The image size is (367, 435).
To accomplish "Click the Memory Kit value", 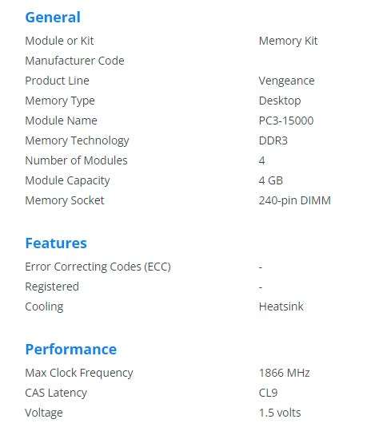I will (x=288, y=41).
